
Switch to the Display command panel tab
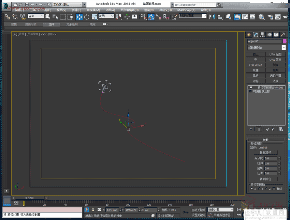(x=276, y=35)
